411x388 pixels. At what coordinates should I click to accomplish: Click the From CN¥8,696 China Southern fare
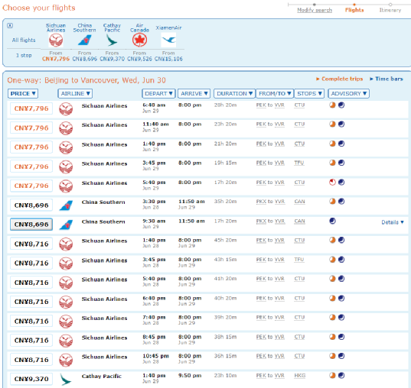tap(85, 57)
